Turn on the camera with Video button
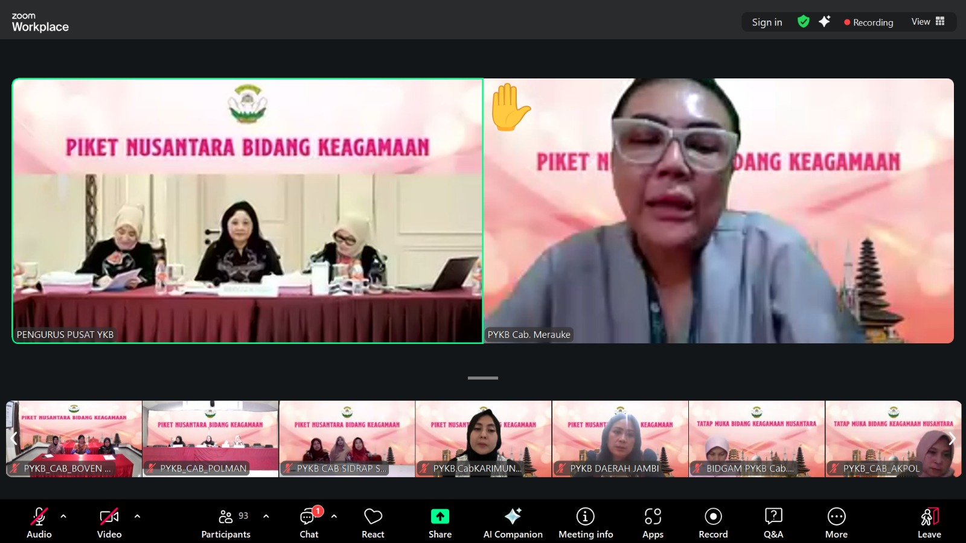 point(109,522)
